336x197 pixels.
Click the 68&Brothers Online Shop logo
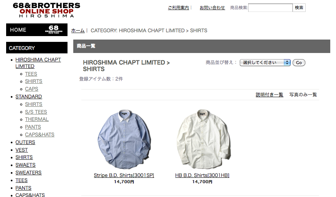pyautogui.click(x=46, y=10)
